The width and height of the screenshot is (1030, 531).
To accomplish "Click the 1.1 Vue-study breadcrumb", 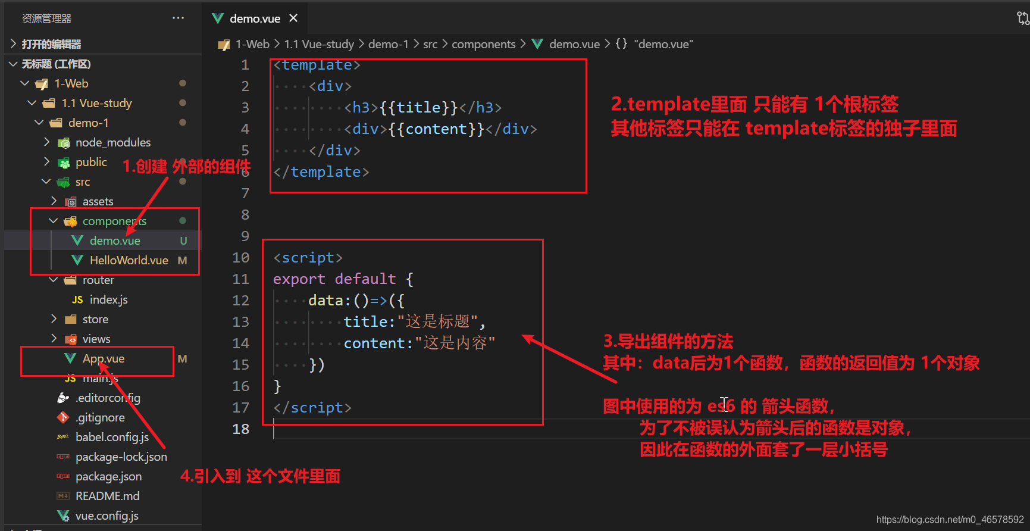I will pyautogui.click(x=319, y=44).
